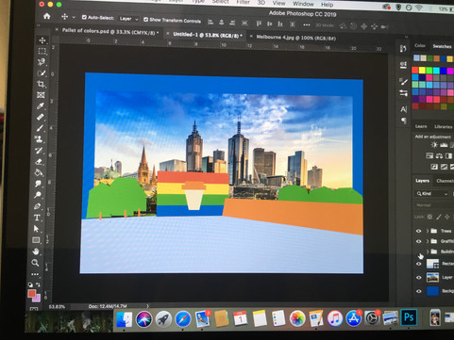Open the foreground color picker

point(31,294)
